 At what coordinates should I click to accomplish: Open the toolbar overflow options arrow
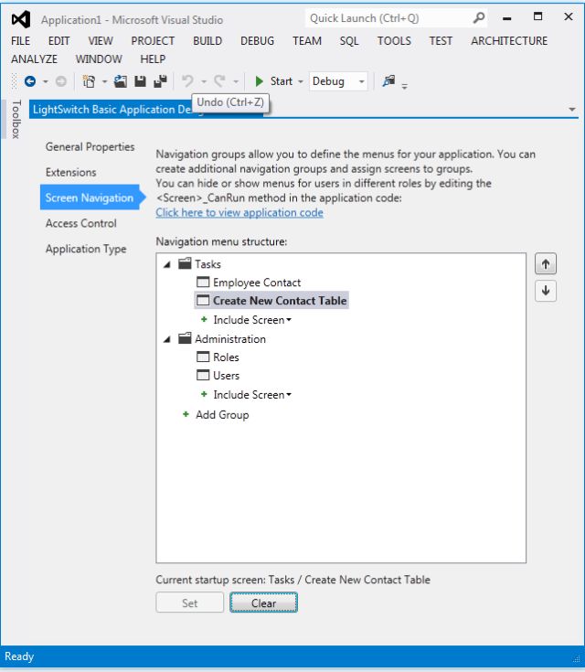tap(405, 86)
